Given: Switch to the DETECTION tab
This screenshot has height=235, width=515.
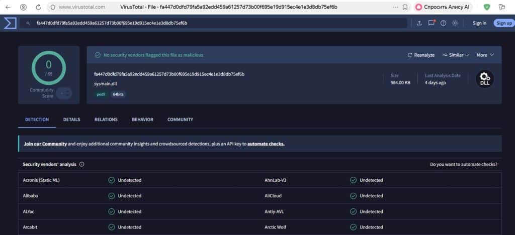Looking at the screenshot, I should coord(37,120).
